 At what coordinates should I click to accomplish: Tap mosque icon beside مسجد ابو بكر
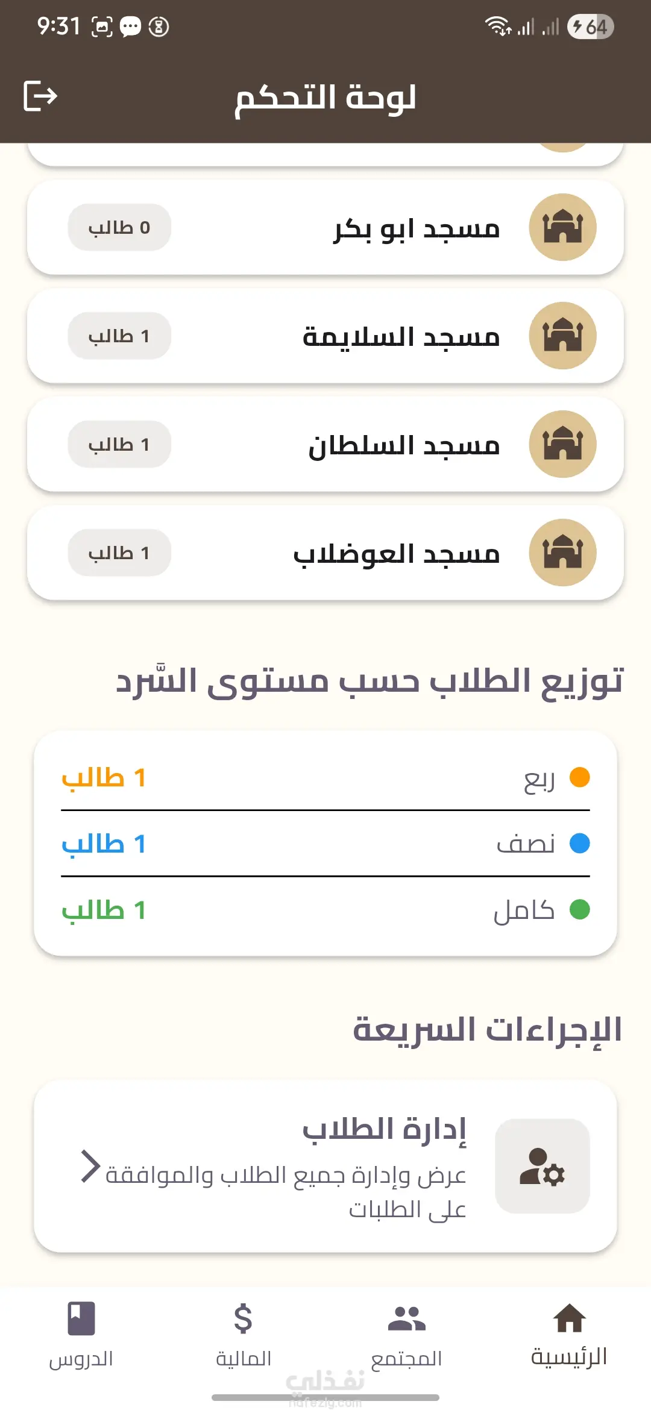pos(562,227)
